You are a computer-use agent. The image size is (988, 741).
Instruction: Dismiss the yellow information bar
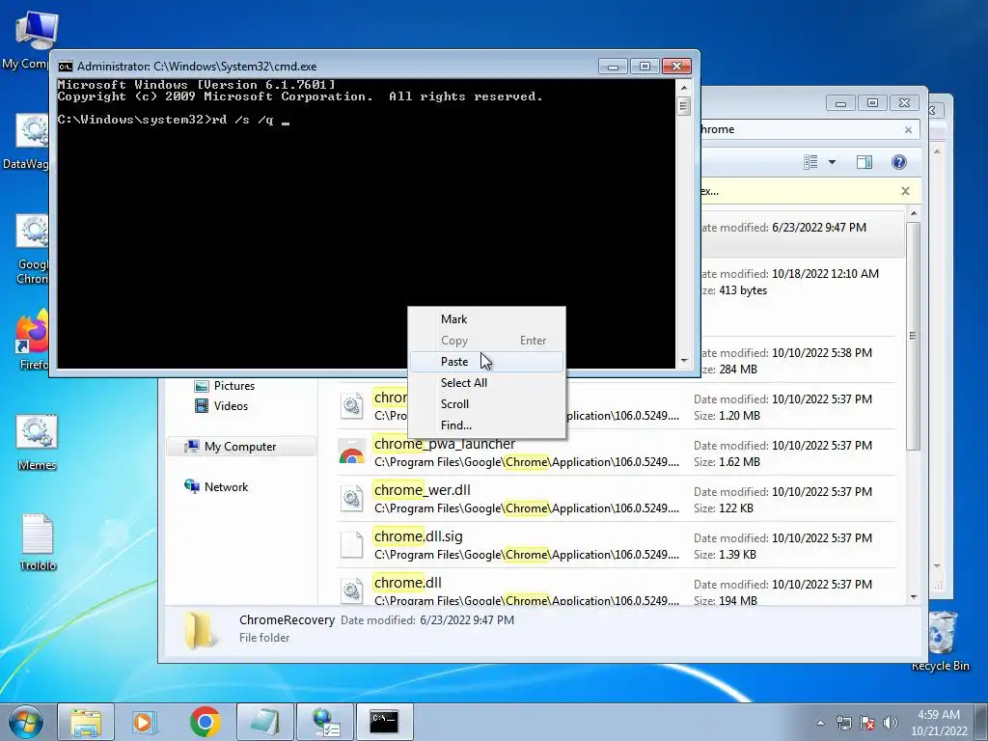[x=905, y=191]
